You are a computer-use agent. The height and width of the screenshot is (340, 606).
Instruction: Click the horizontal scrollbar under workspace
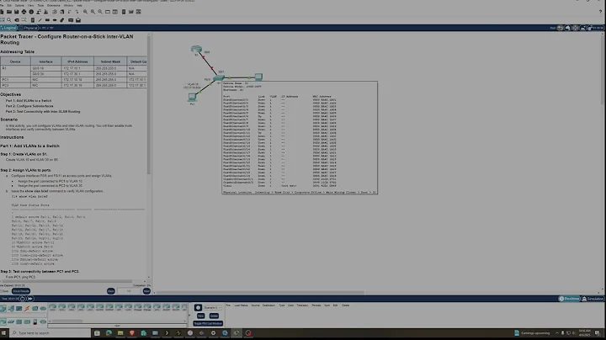261,293
